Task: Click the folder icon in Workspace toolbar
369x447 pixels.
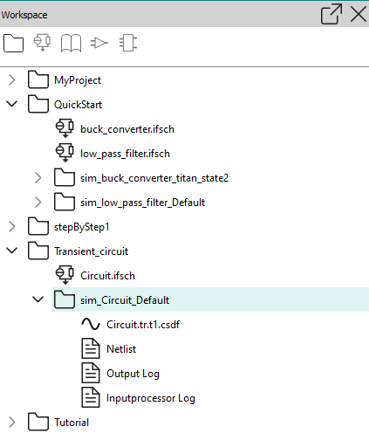Action: coord(13,44)
